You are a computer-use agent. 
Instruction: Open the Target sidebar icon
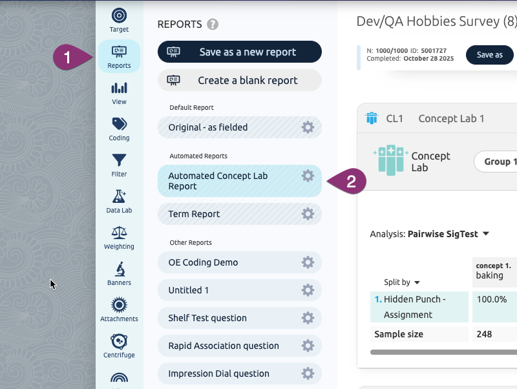coord(119,19)
